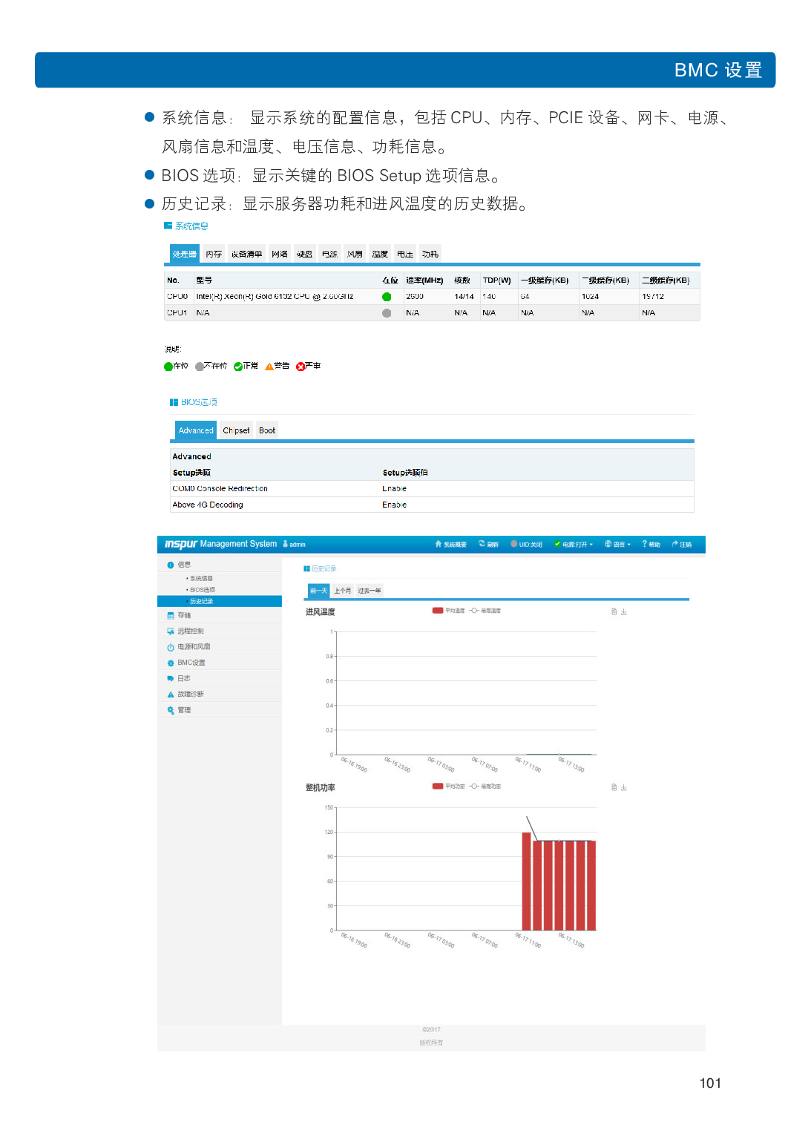Open data view for 进风温度 chart
The width and height of the screenshot is (811, 1139).
614,612
